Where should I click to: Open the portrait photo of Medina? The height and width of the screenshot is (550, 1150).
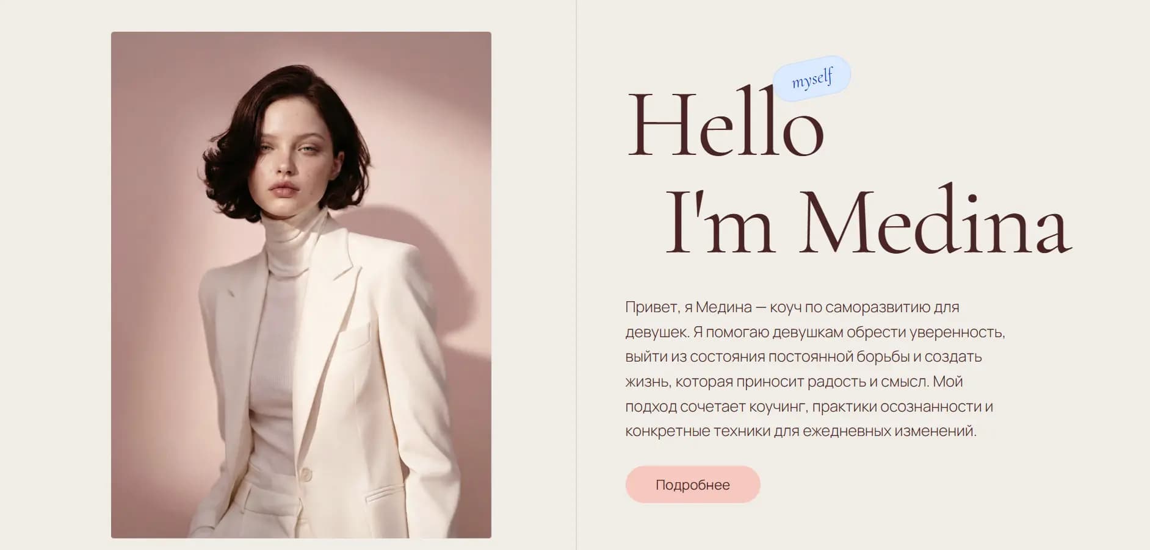tap(301, 285)
